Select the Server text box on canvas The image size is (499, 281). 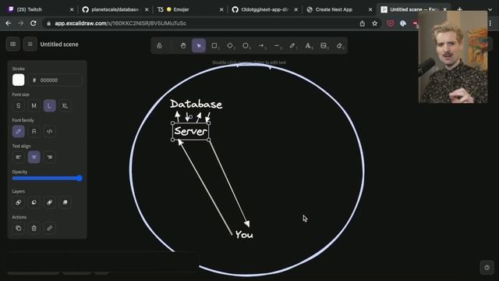[190, 131]
